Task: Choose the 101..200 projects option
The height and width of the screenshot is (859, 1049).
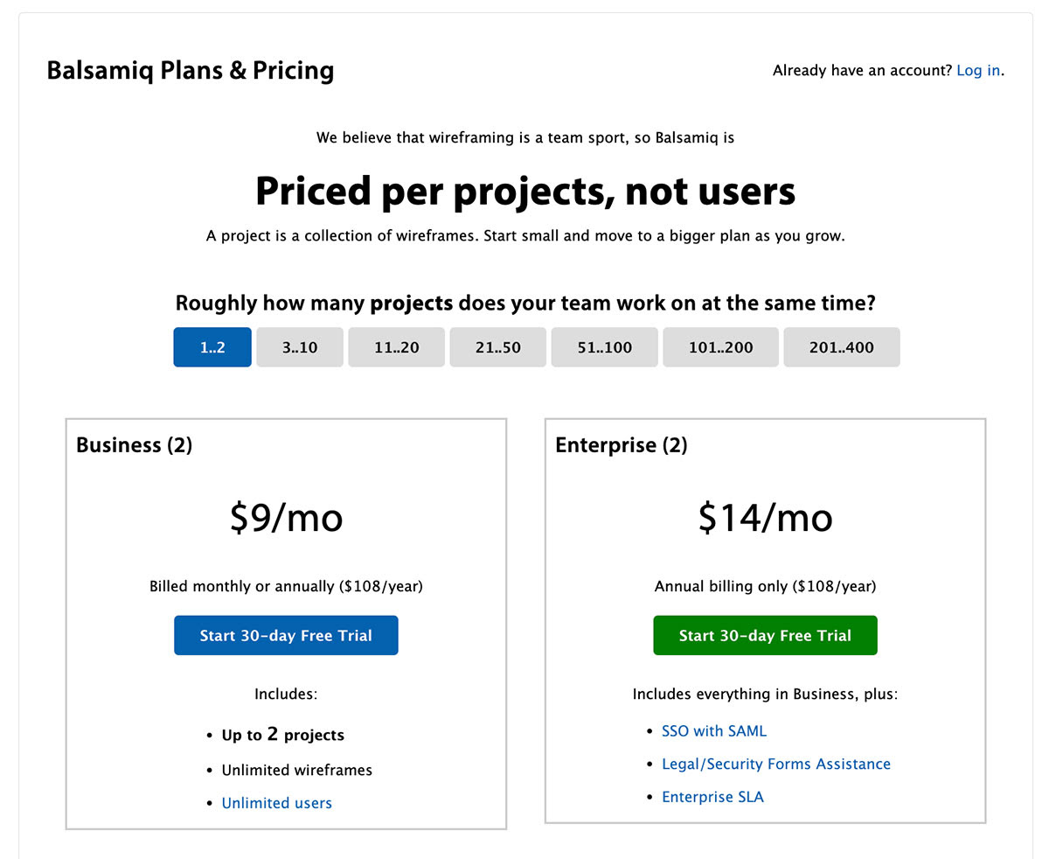Action: [720, 347]
